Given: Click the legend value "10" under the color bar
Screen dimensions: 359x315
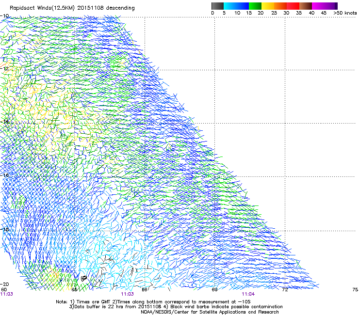Looking at the screenshot, I should pyautogui.click(x=237, y=13).
